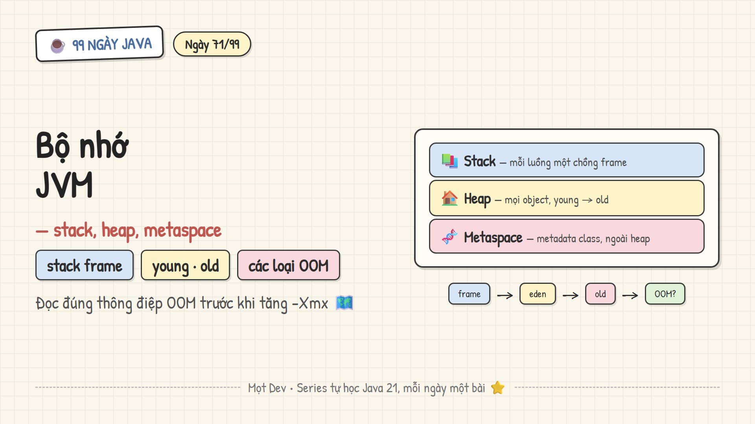Viewport: 755px width, 424px height.
Task: Click 'mọi object, young → old' description
Action: point(556,200)
